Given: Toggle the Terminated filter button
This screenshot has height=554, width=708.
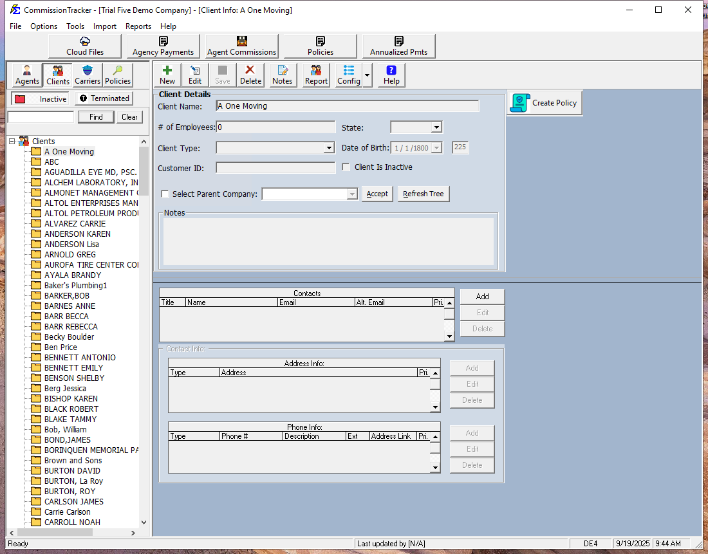Looking at the screenshot, I should click(104, 98).
